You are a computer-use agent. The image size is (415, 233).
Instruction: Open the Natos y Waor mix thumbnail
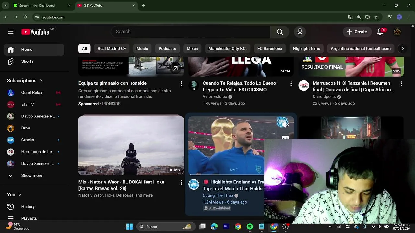click(x=131, y=145)
